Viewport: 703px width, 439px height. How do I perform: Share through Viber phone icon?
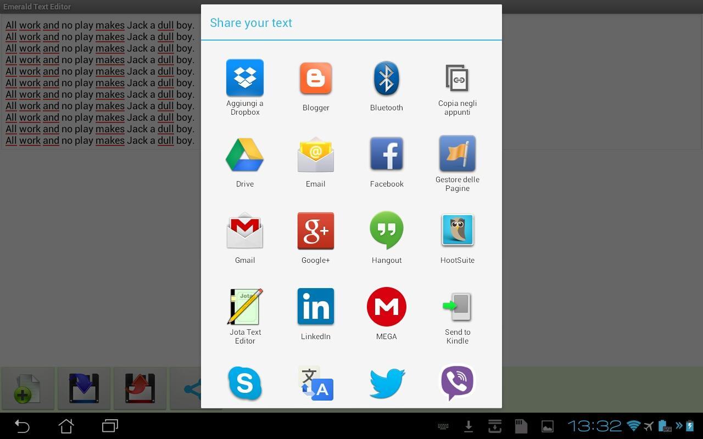pyautogui.click(x=457, y=383)
